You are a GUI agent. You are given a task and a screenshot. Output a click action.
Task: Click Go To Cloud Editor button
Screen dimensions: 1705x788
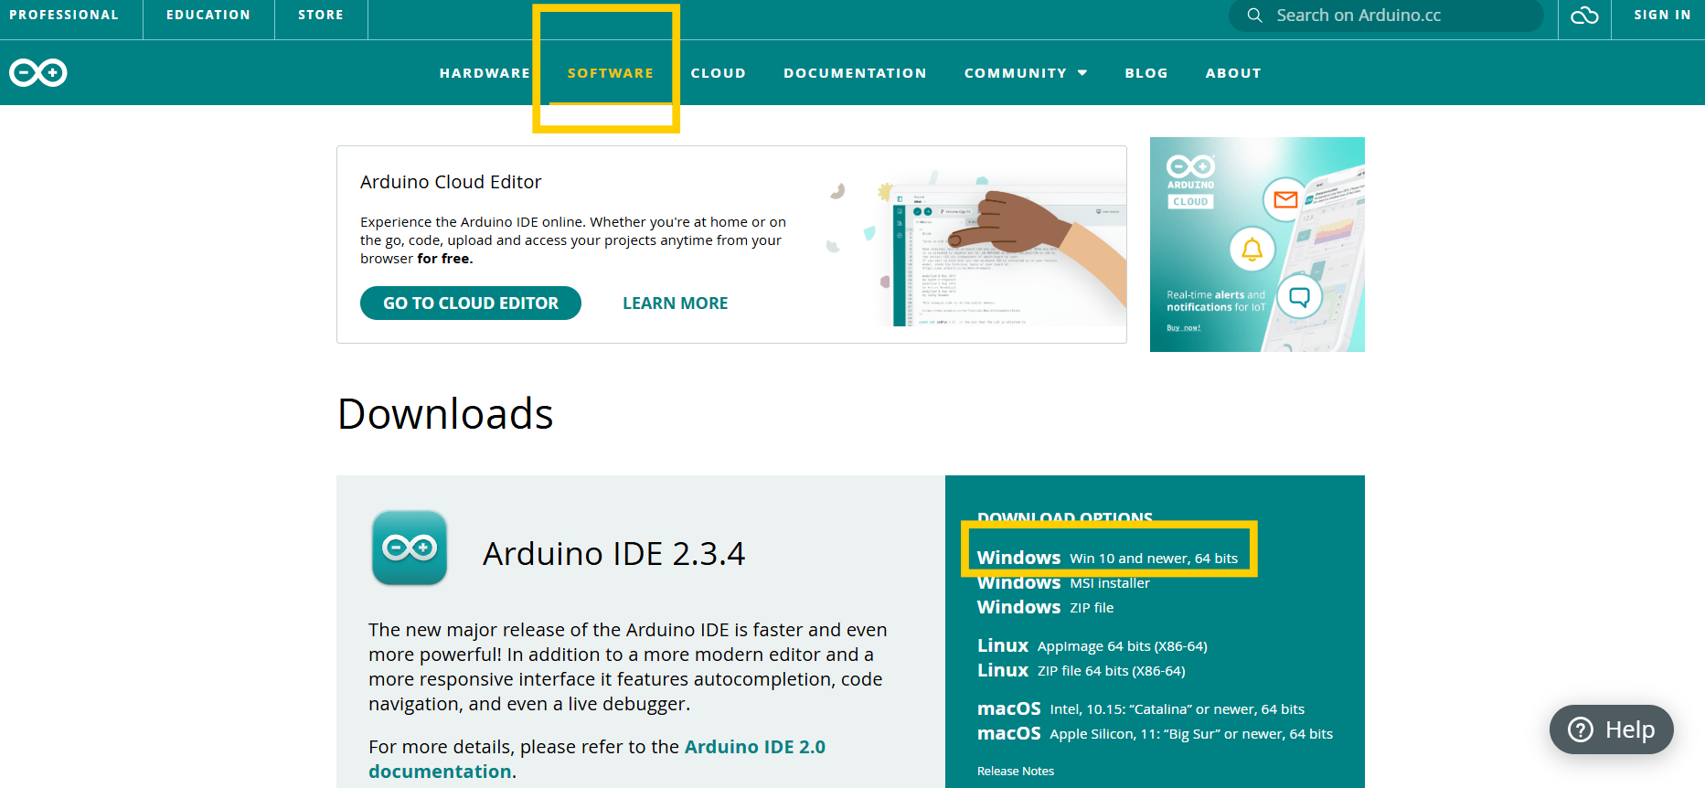point(471,303)
